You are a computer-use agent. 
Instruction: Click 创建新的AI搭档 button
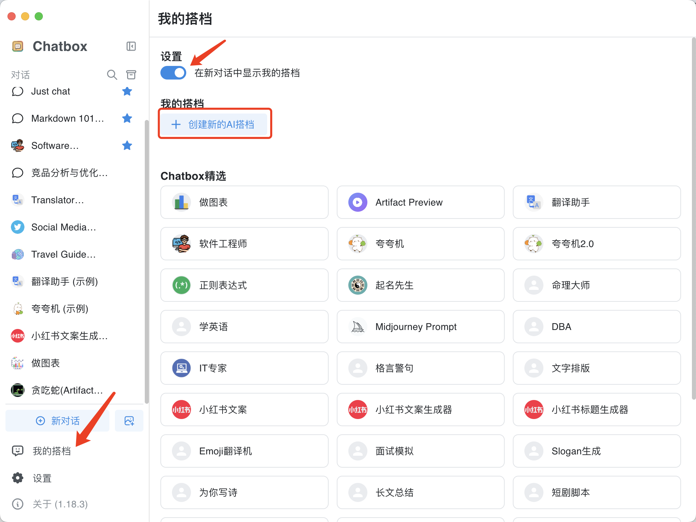click(215, 124)
